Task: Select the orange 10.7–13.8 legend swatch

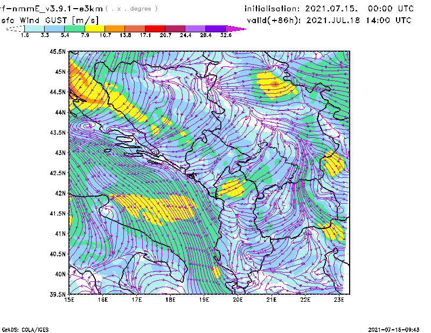Action: coord(115,29)
